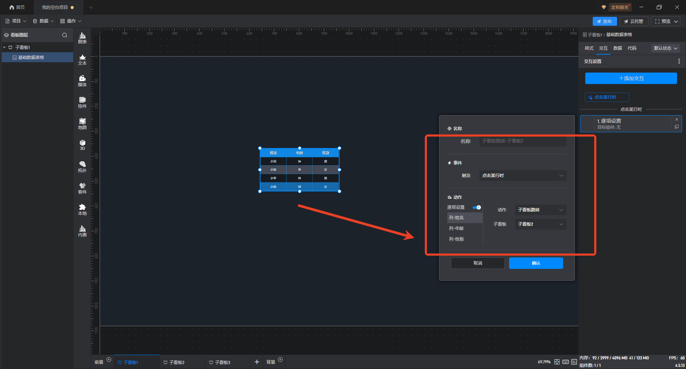This screenshot has width=686, height=369.
Task: Expand the 触发 event dropdown
Action: (x=523, y=176)
